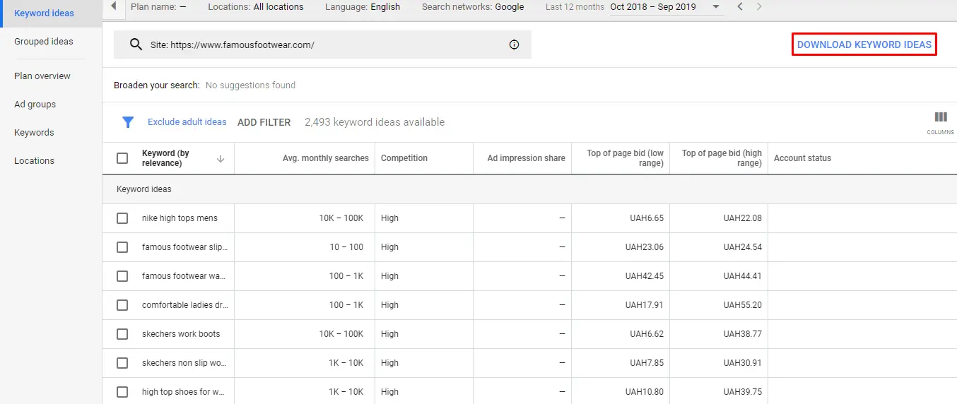The height and width of the screenshot is (404, 957).
Task: Open the Columns icon
Action: click(940, 122)
